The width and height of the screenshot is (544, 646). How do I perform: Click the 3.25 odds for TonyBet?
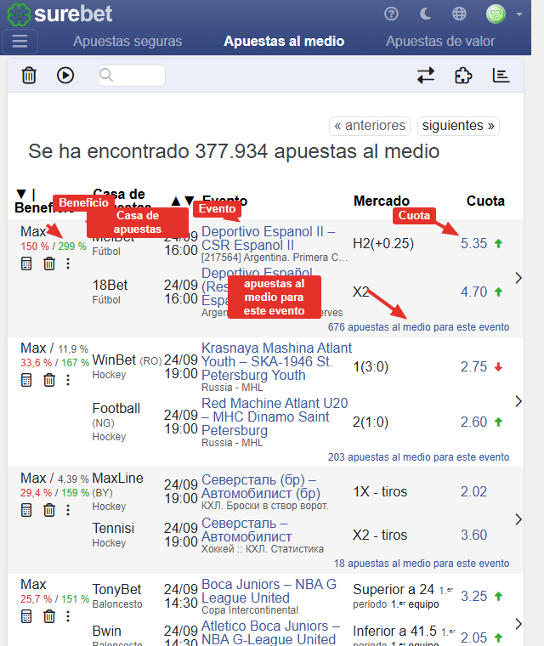[x=474, y=596]
